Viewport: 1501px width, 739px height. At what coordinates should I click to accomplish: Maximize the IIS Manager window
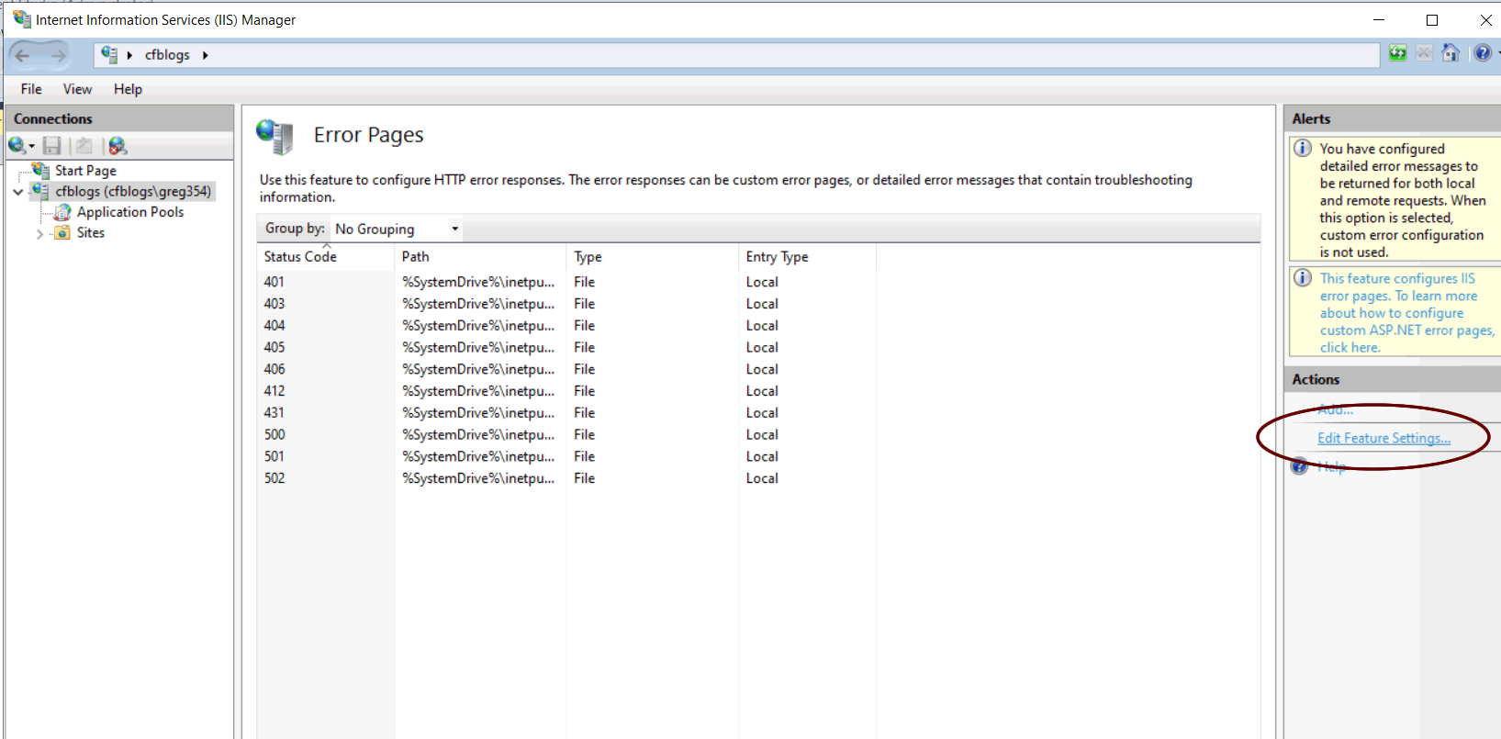(x=1432, y=19)
